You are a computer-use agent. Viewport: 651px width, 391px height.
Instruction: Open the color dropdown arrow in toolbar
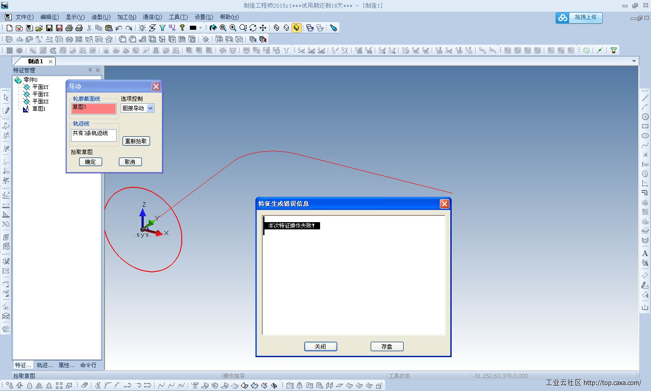pyautogui.click(x=200, y=28)
